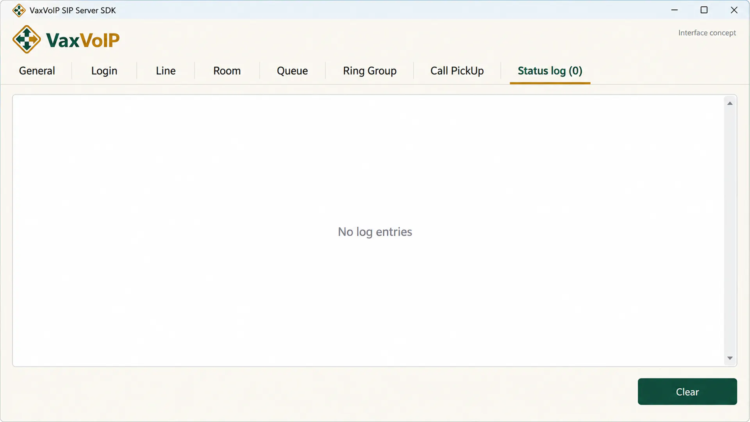Image resolution: width=750 pixels, height=422 pixels.
Task: Click the scrollbar down arrow in log
Action: coord(730,358)
